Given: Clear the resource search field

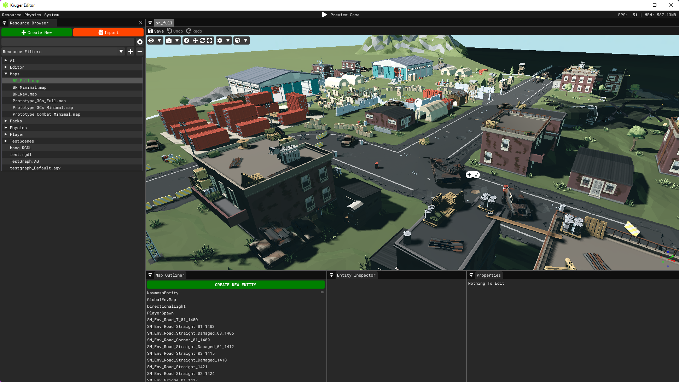Looking at the screenshot, I should [140, 42].
